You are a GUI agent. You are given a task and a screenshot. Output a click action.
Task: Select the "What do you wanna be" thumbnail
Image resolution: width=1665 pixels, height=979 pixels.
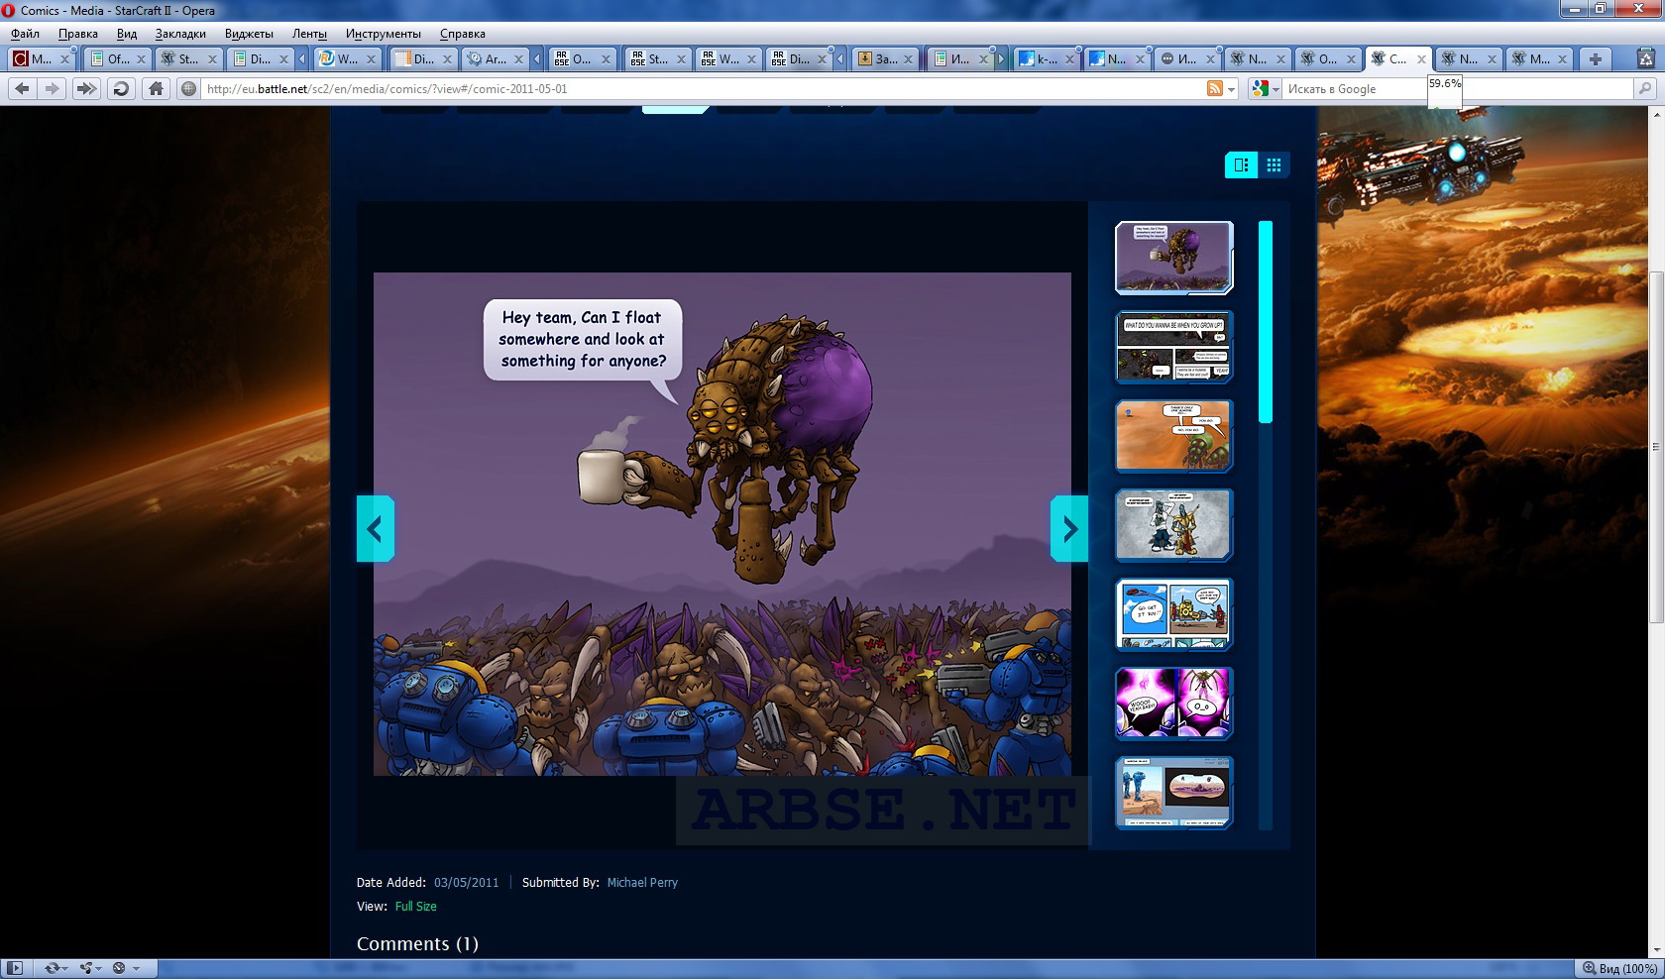point(1174,347)
